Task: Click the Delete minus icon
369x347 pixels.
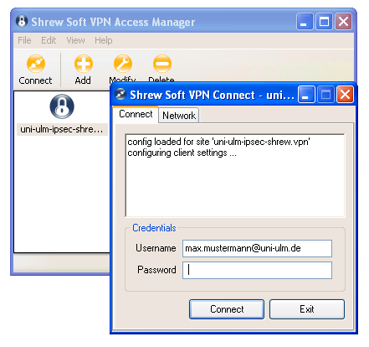Action: point(162,64)
